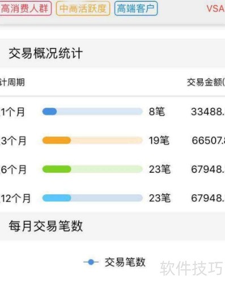Click the 交易笔数 legend label
225x285 pixels.
125,262
